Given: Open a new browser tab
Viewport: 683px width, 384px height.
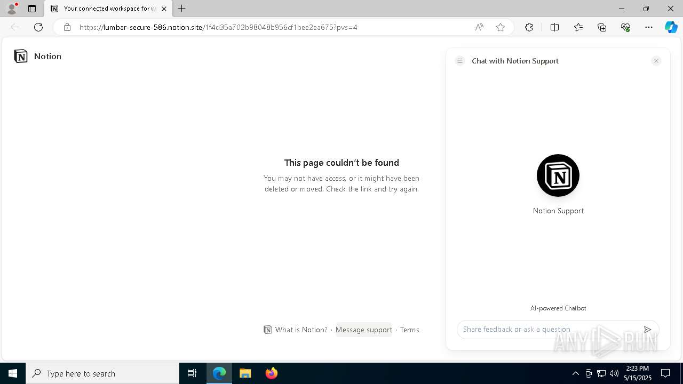Looking at the screenshot, I should point(182,9).
